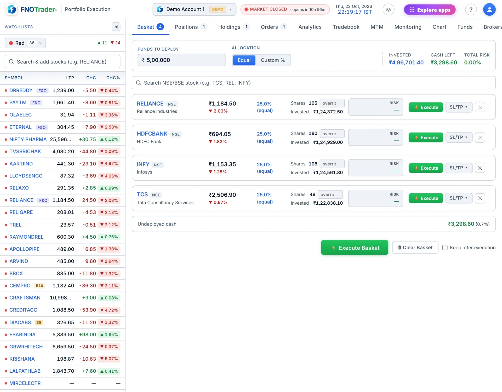This screenshot has height=392, width=502.
Task: Open SL/TP dropdown for RELIANCE
Action: [x=459, y=107]
